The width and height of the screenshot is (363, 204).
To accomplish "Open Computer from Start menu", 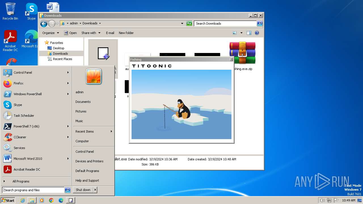I will pyautogui.click(x=82, y=141).
